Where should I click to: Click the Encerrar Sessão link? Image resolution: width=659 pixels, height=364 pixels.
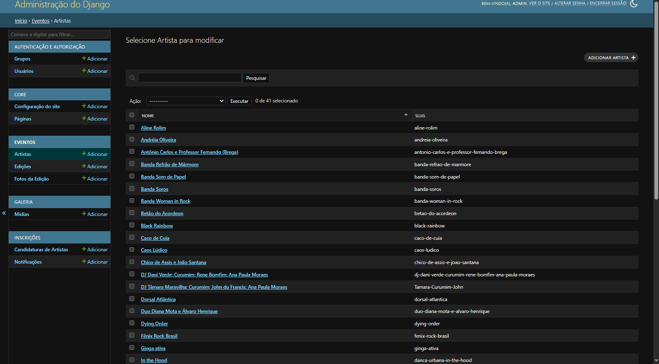click(608, 3)
